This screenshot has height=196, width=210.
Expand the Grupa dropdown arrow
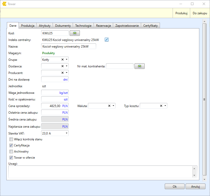click(x=67, y=59)
